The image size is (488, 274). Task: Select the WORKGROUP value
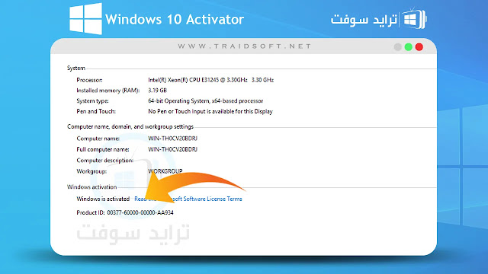coord(165,171)
